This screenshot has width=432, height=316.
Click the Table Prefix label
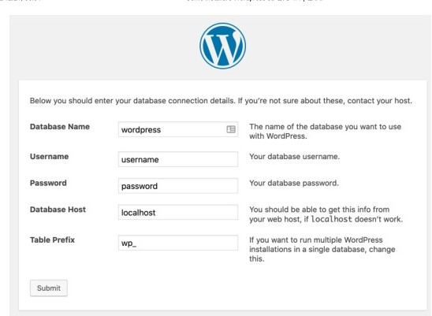click(52, 240)
